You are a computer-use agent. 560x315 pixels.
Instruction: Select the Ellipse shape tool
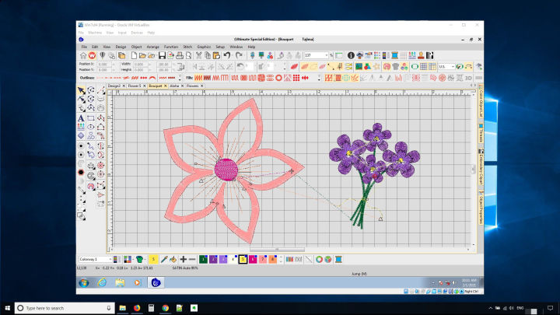91,127
